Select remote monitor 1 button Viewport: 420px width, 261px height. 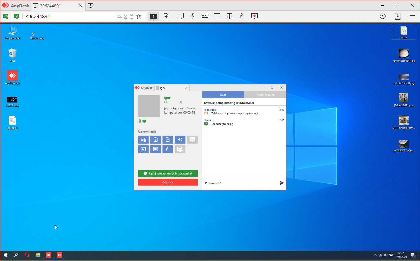(x=153, y=16)
